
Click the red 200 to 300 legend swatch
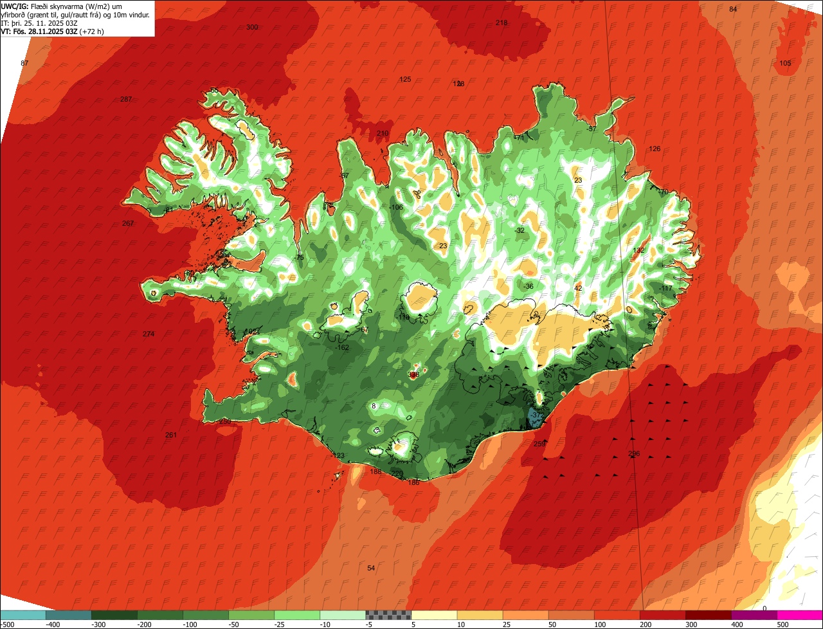click(x=662, y=615)
